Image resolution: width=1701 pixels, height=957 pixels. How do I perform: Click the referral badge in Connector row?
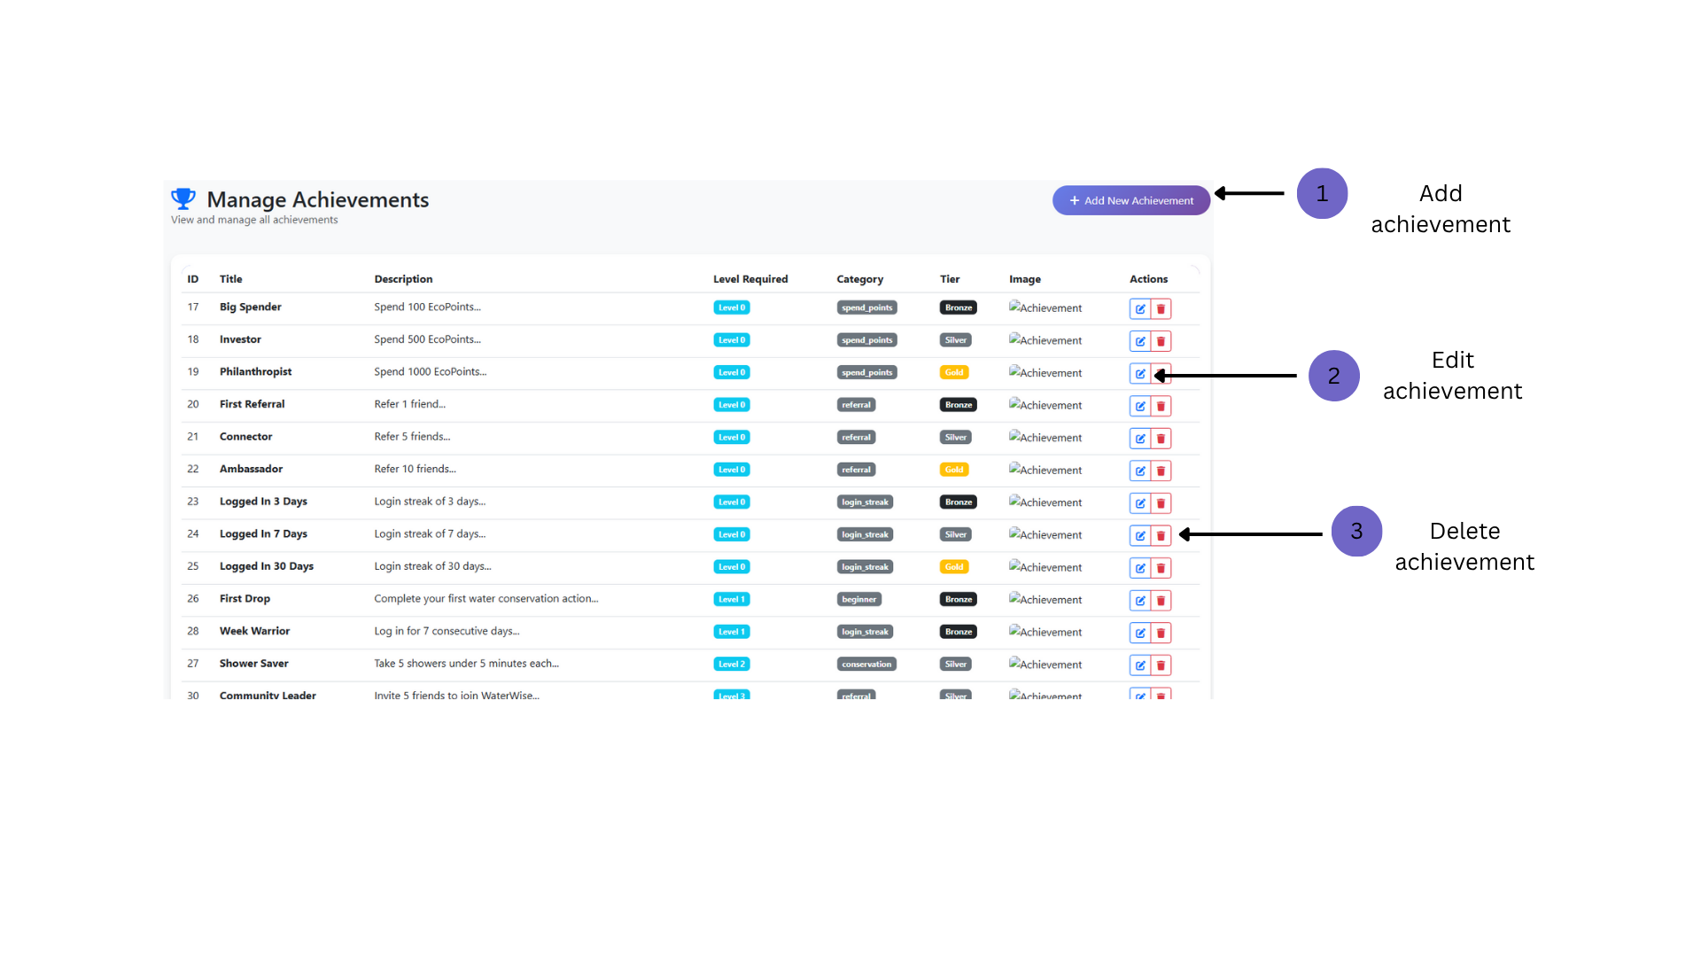click(x=857, y=437)
